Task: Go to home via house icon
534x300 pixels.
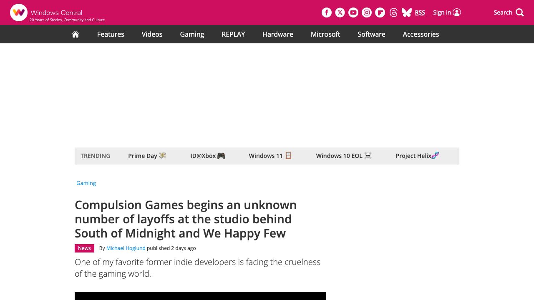Action: coord(76,34)
